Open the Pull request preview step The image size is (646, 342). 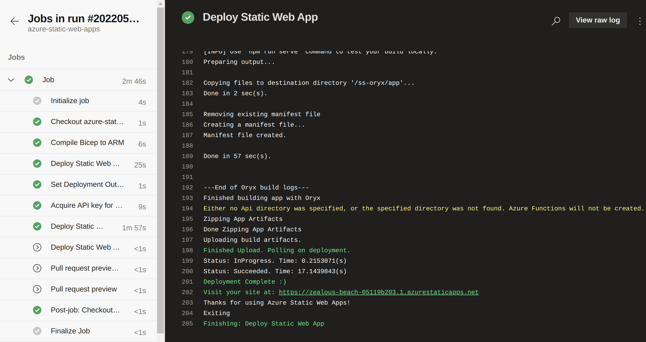[78, 289]
